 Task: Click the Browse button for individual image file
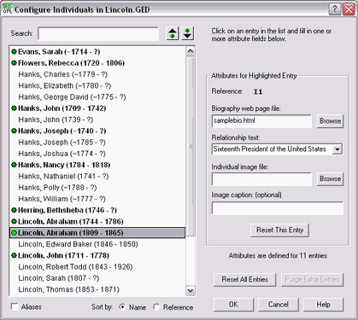(330, 179)
